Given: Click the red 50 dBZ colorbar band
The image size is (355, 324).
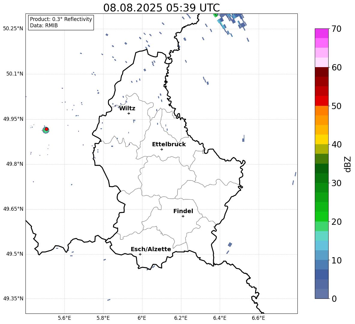Looking at the screenshot, I should (x=322, y=101).
